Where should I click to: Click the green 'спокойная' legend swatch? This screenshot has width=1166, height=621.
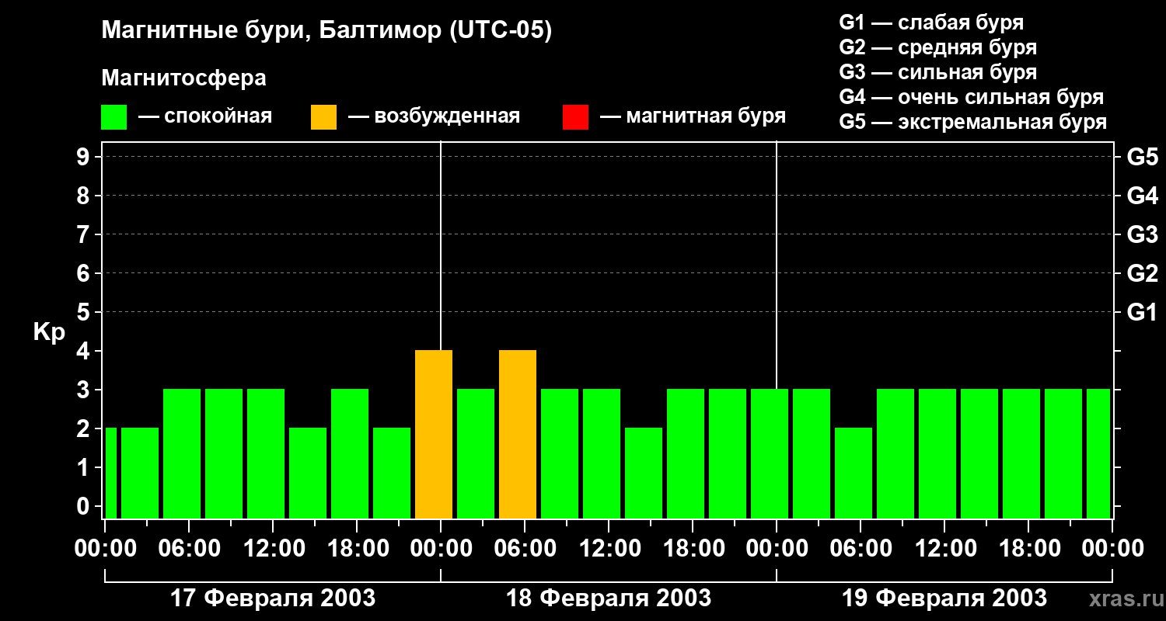tap(113, 117)
